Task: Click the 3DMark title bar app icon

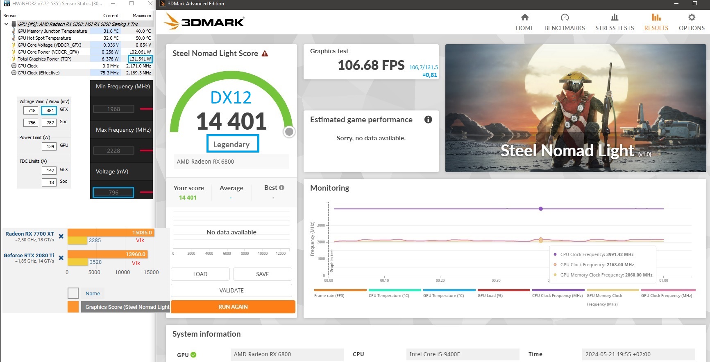Action: [162, 3]
